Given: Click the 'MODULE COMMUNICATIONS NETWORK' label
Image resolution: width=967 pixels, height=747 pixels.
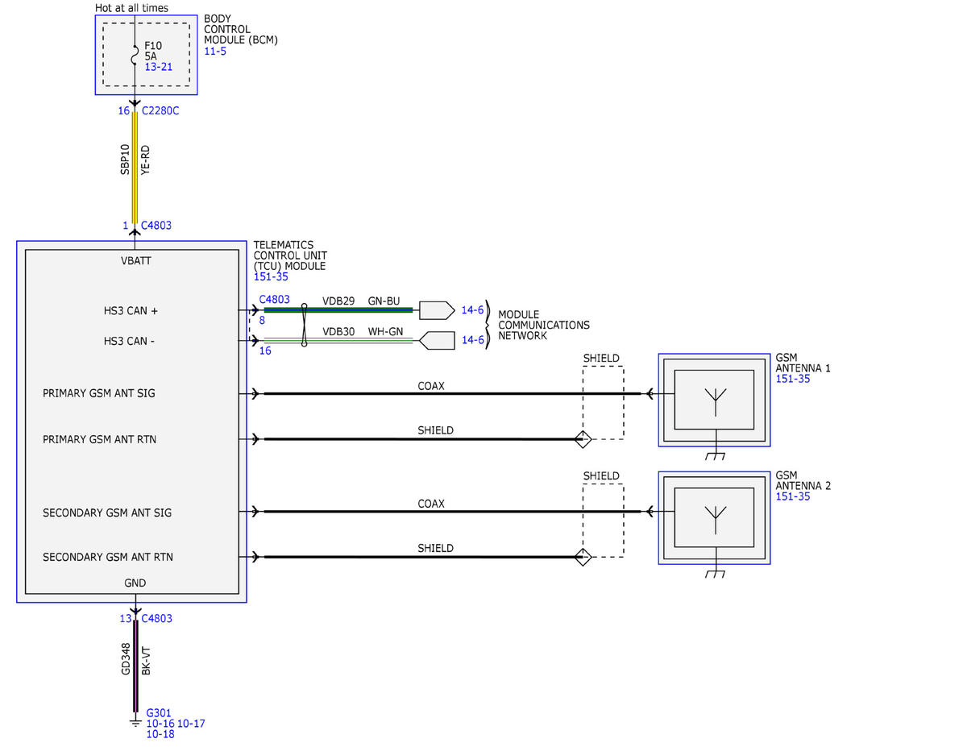Looking at the screenshot, I should click(544, 325).
